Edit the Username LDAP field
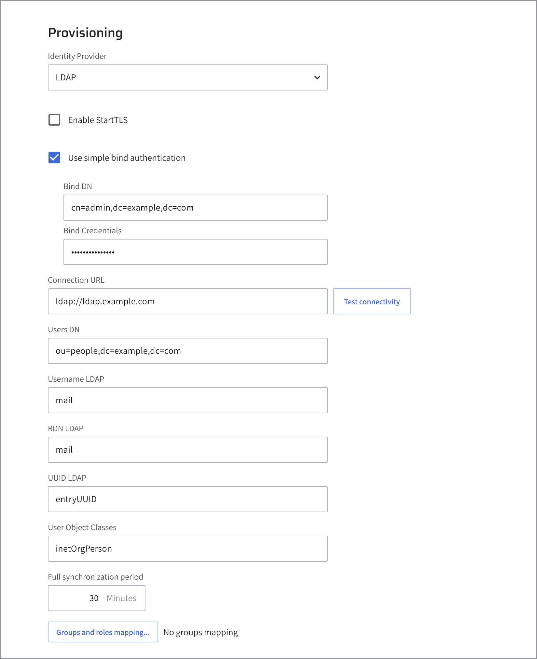537x659 pixels. (x=187, y=400)
